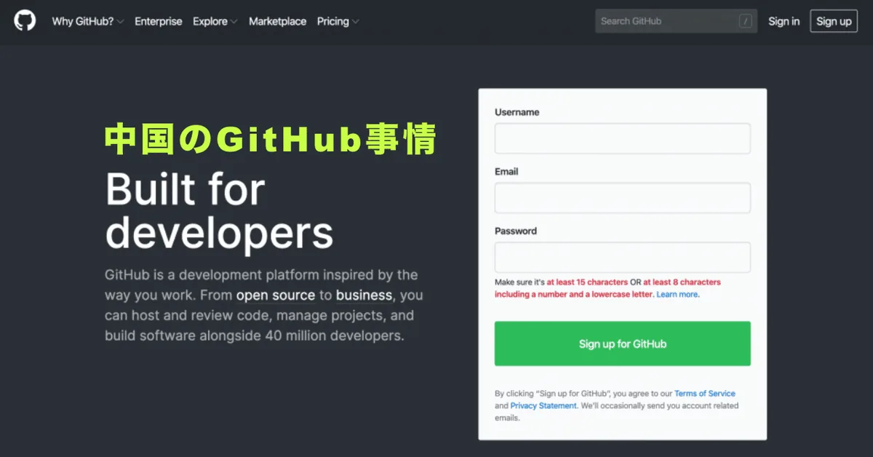873x457 pixels.
Task: Click the slash shortcut key icon
Action: point(745,21)
